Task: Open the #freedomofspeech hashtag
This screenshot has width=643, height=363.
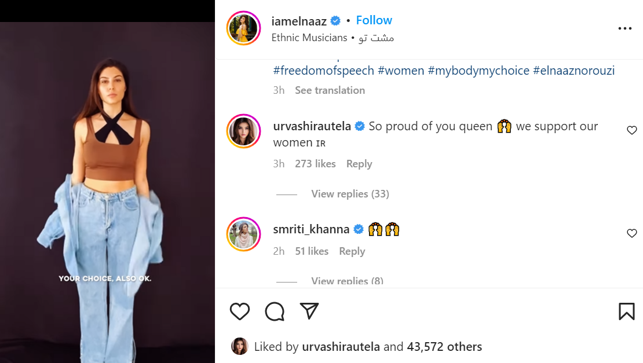Action: click(x=323, y=71)
